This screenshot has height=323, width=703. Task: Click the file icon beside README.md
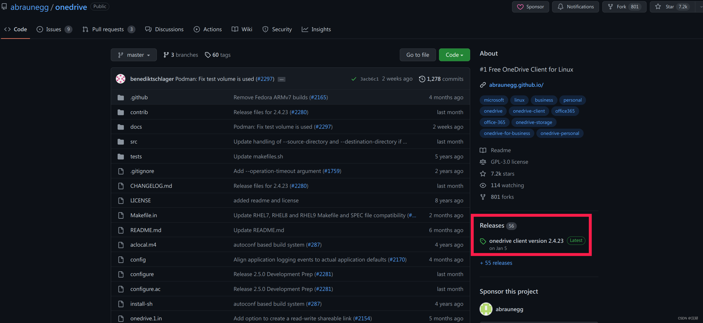(121, 230)
